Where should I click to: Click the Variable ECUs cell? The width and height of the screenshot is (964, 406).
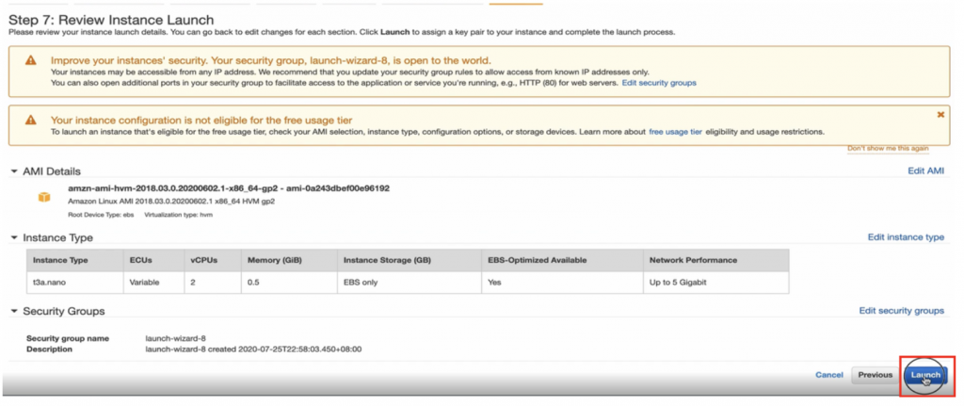(153, 283)
